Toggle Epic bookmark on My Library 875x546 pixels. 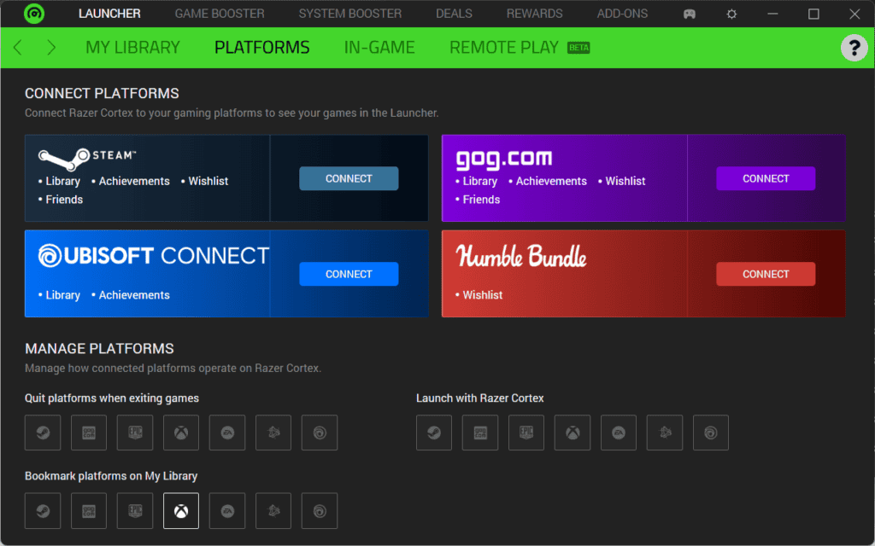click(x=135, y=510)
